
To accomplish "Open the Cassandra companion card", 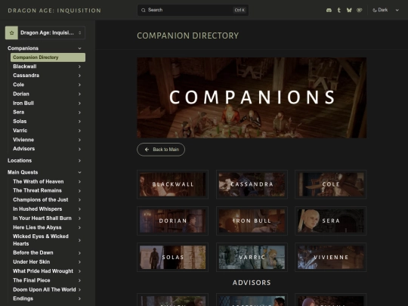I will (x=252, y=184).
